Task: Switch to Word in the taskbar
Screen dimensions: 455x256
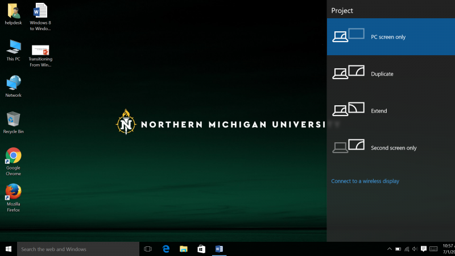Action: pyautogui.click(x=219, y=249)
